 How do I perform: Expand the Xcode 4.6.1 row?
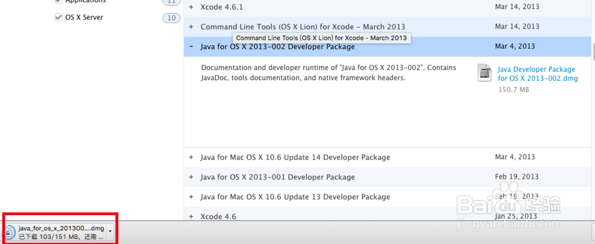tap(191, 7)
